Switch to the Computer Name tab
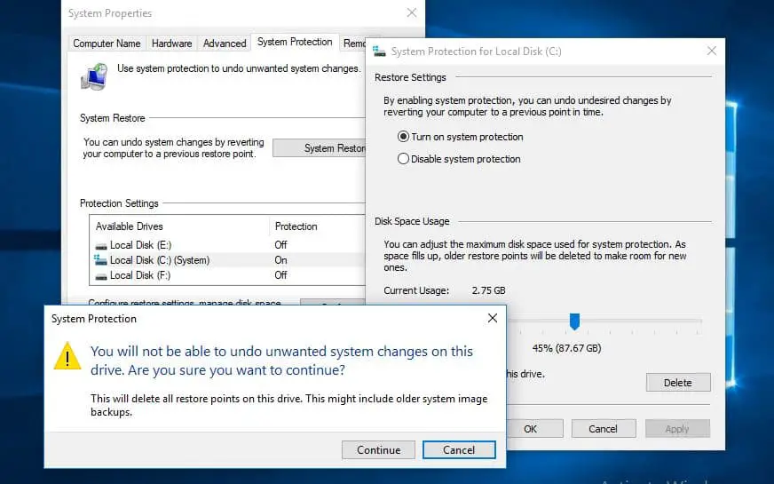This screenshot has height=484, width=774. click(107, 44)
